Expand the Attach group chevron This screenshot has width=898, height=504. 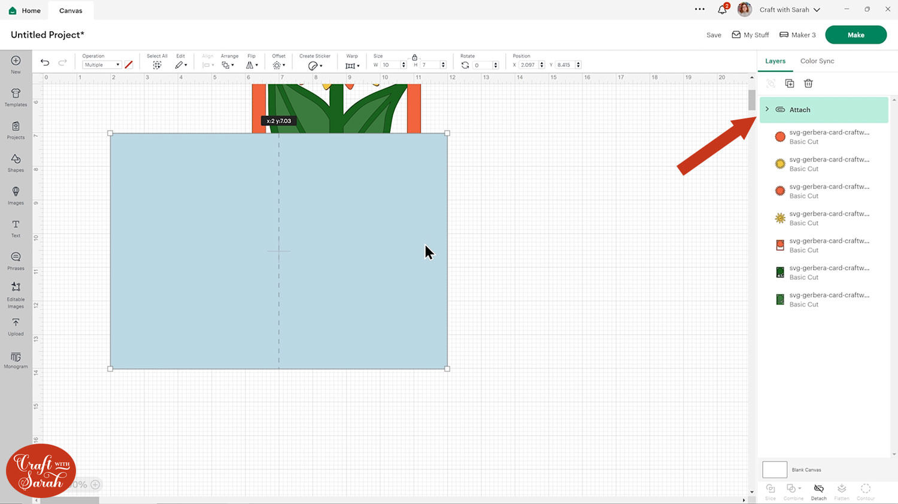(767, 109)
